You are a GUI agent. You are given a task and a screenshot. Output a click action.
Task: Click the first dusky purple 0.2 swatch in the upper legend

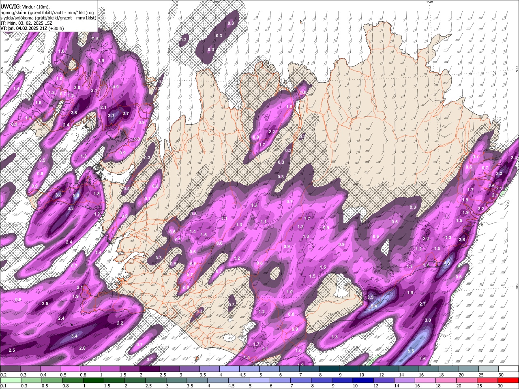coord(11,369)
